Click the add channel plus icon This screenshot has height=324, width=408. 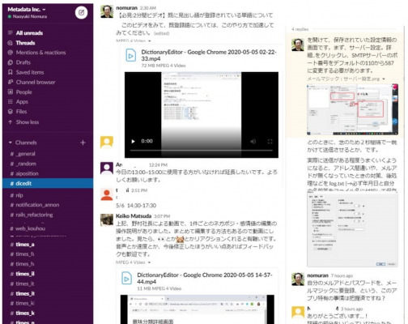[x=83, y=143]
